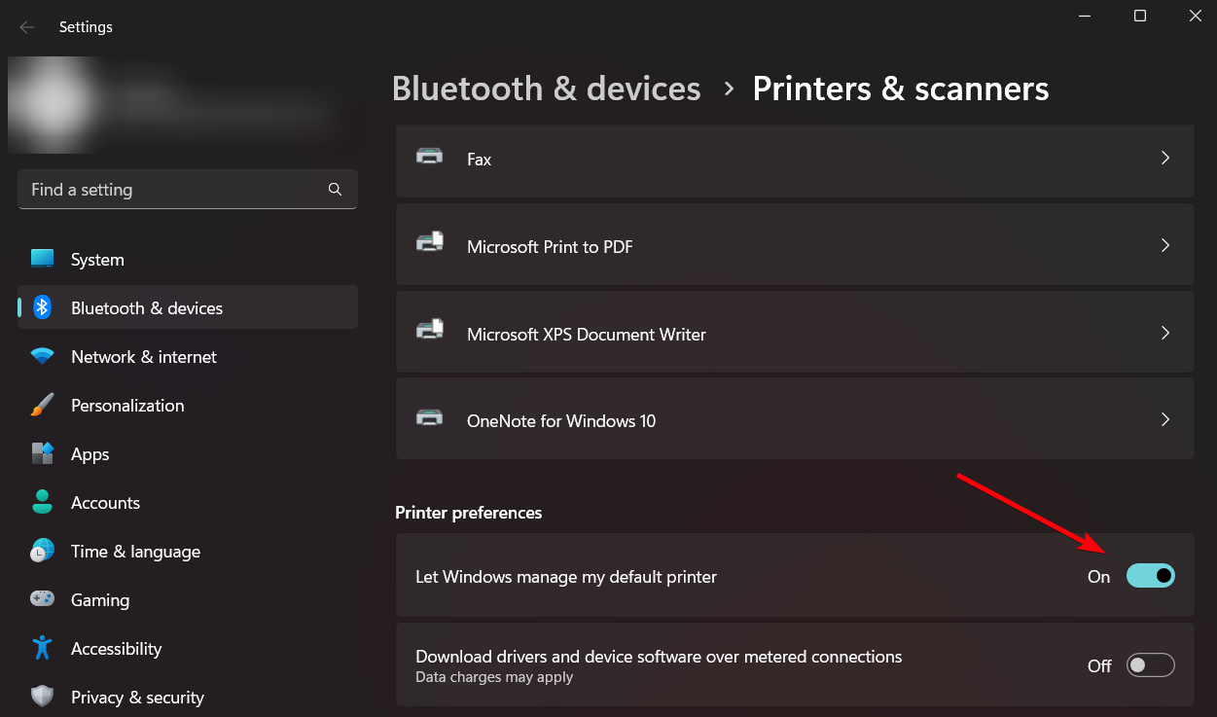Screen dimensions: 1217x717
Task: Expand OneNote for Windows 10 printer options
Action: [1164, 419]
